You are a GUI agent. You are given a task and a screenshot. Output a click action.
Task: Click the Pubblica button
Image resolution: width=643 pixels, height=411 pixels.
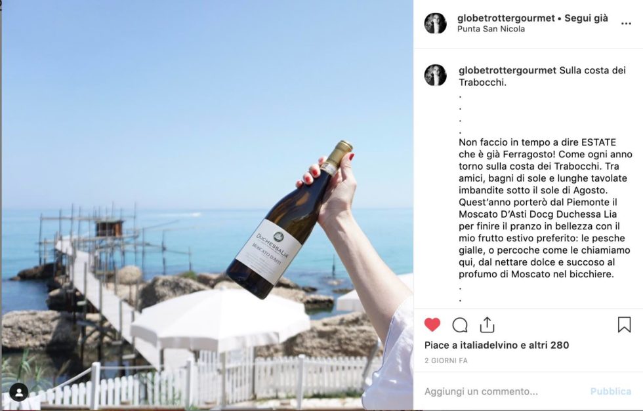[611, 391]
